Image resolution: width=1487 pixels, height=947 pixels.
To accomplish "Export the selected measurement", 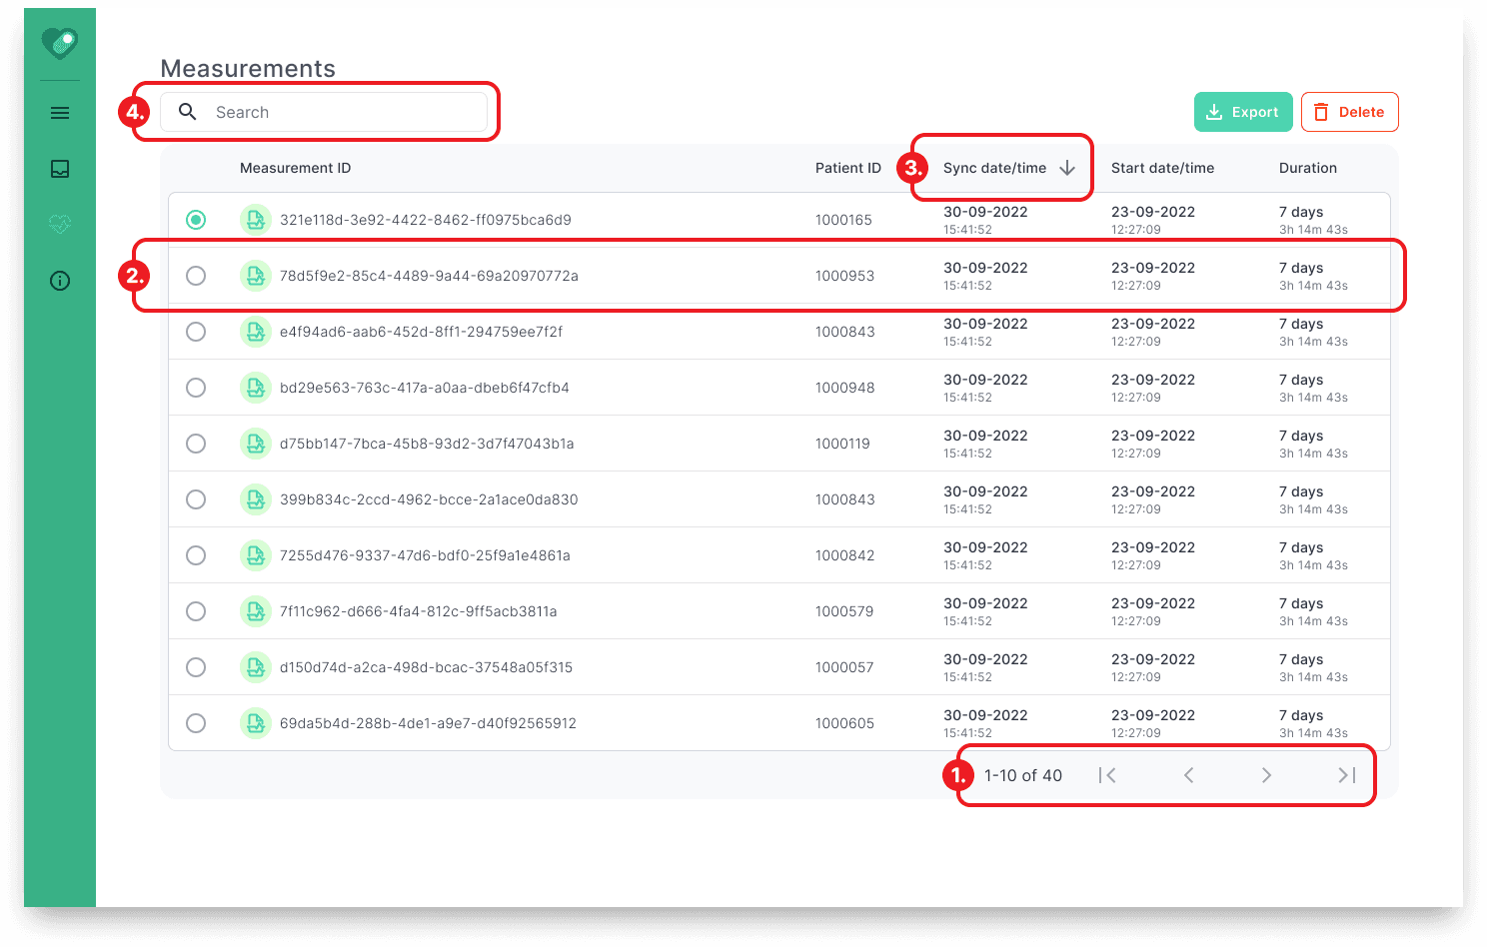I will 1243,112.
